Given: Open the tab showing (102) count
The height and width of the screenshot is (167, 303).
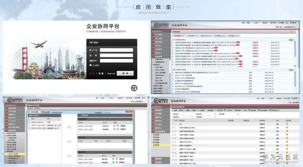Looking at the screenshot, I should tap(206, 36).
